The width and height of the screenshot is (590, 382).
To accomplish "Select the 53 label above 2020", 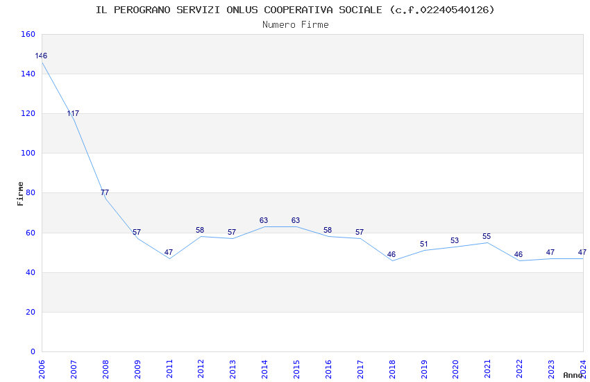I will pyautogui.click(x=455, y=240).
